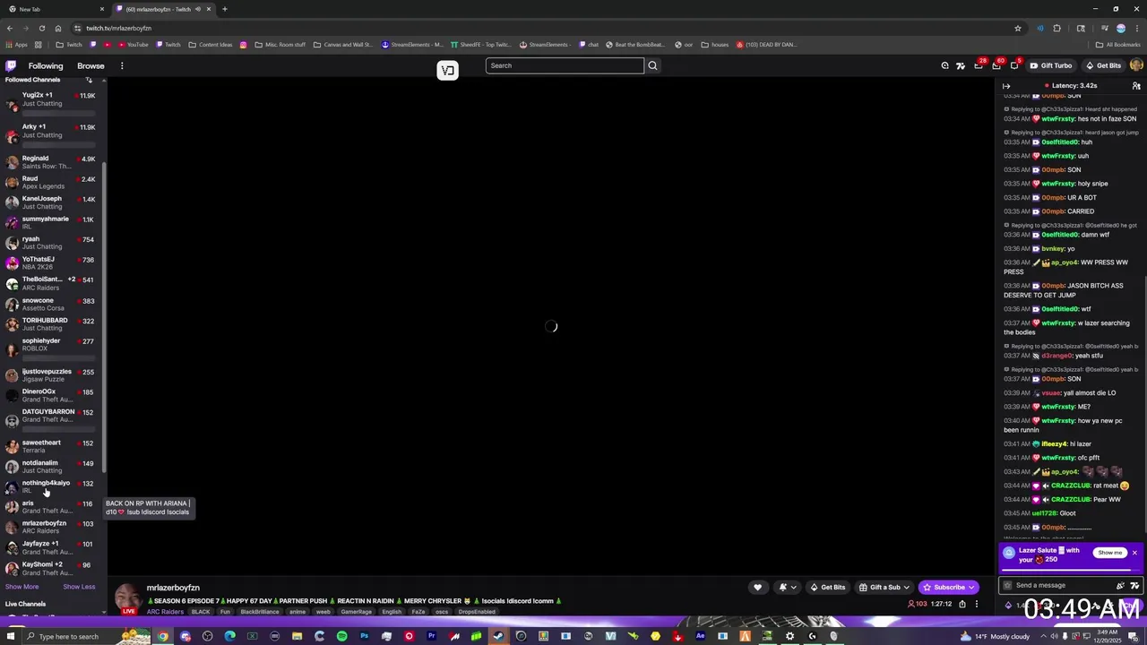1147x645 pixels.
Task: Open TORIHUBBARD channel in sidebar
Action: click(x=53, y=324)
